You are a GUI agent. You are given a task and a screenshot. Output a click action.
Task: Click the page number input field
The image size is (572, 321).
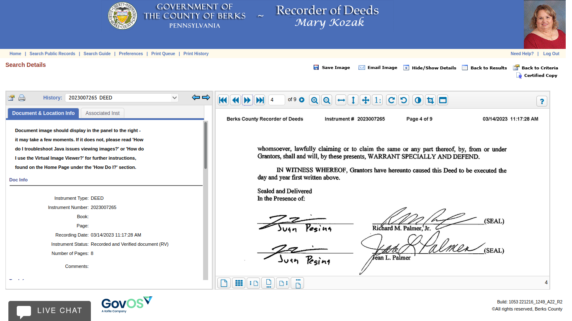[x=277, y=100]
